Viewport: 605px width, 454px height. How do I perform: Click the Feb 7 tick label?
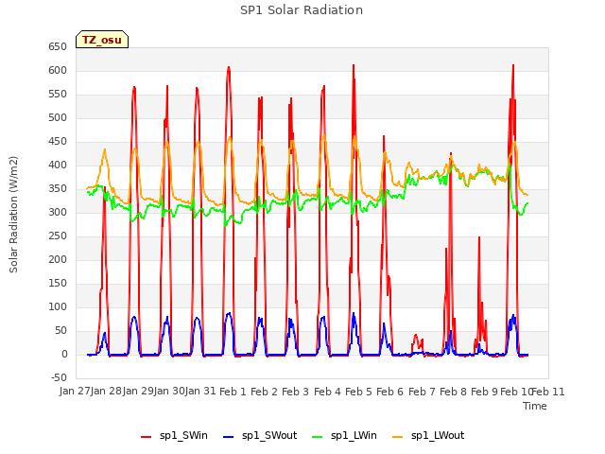pyautogui.click(x=422, y=392)
